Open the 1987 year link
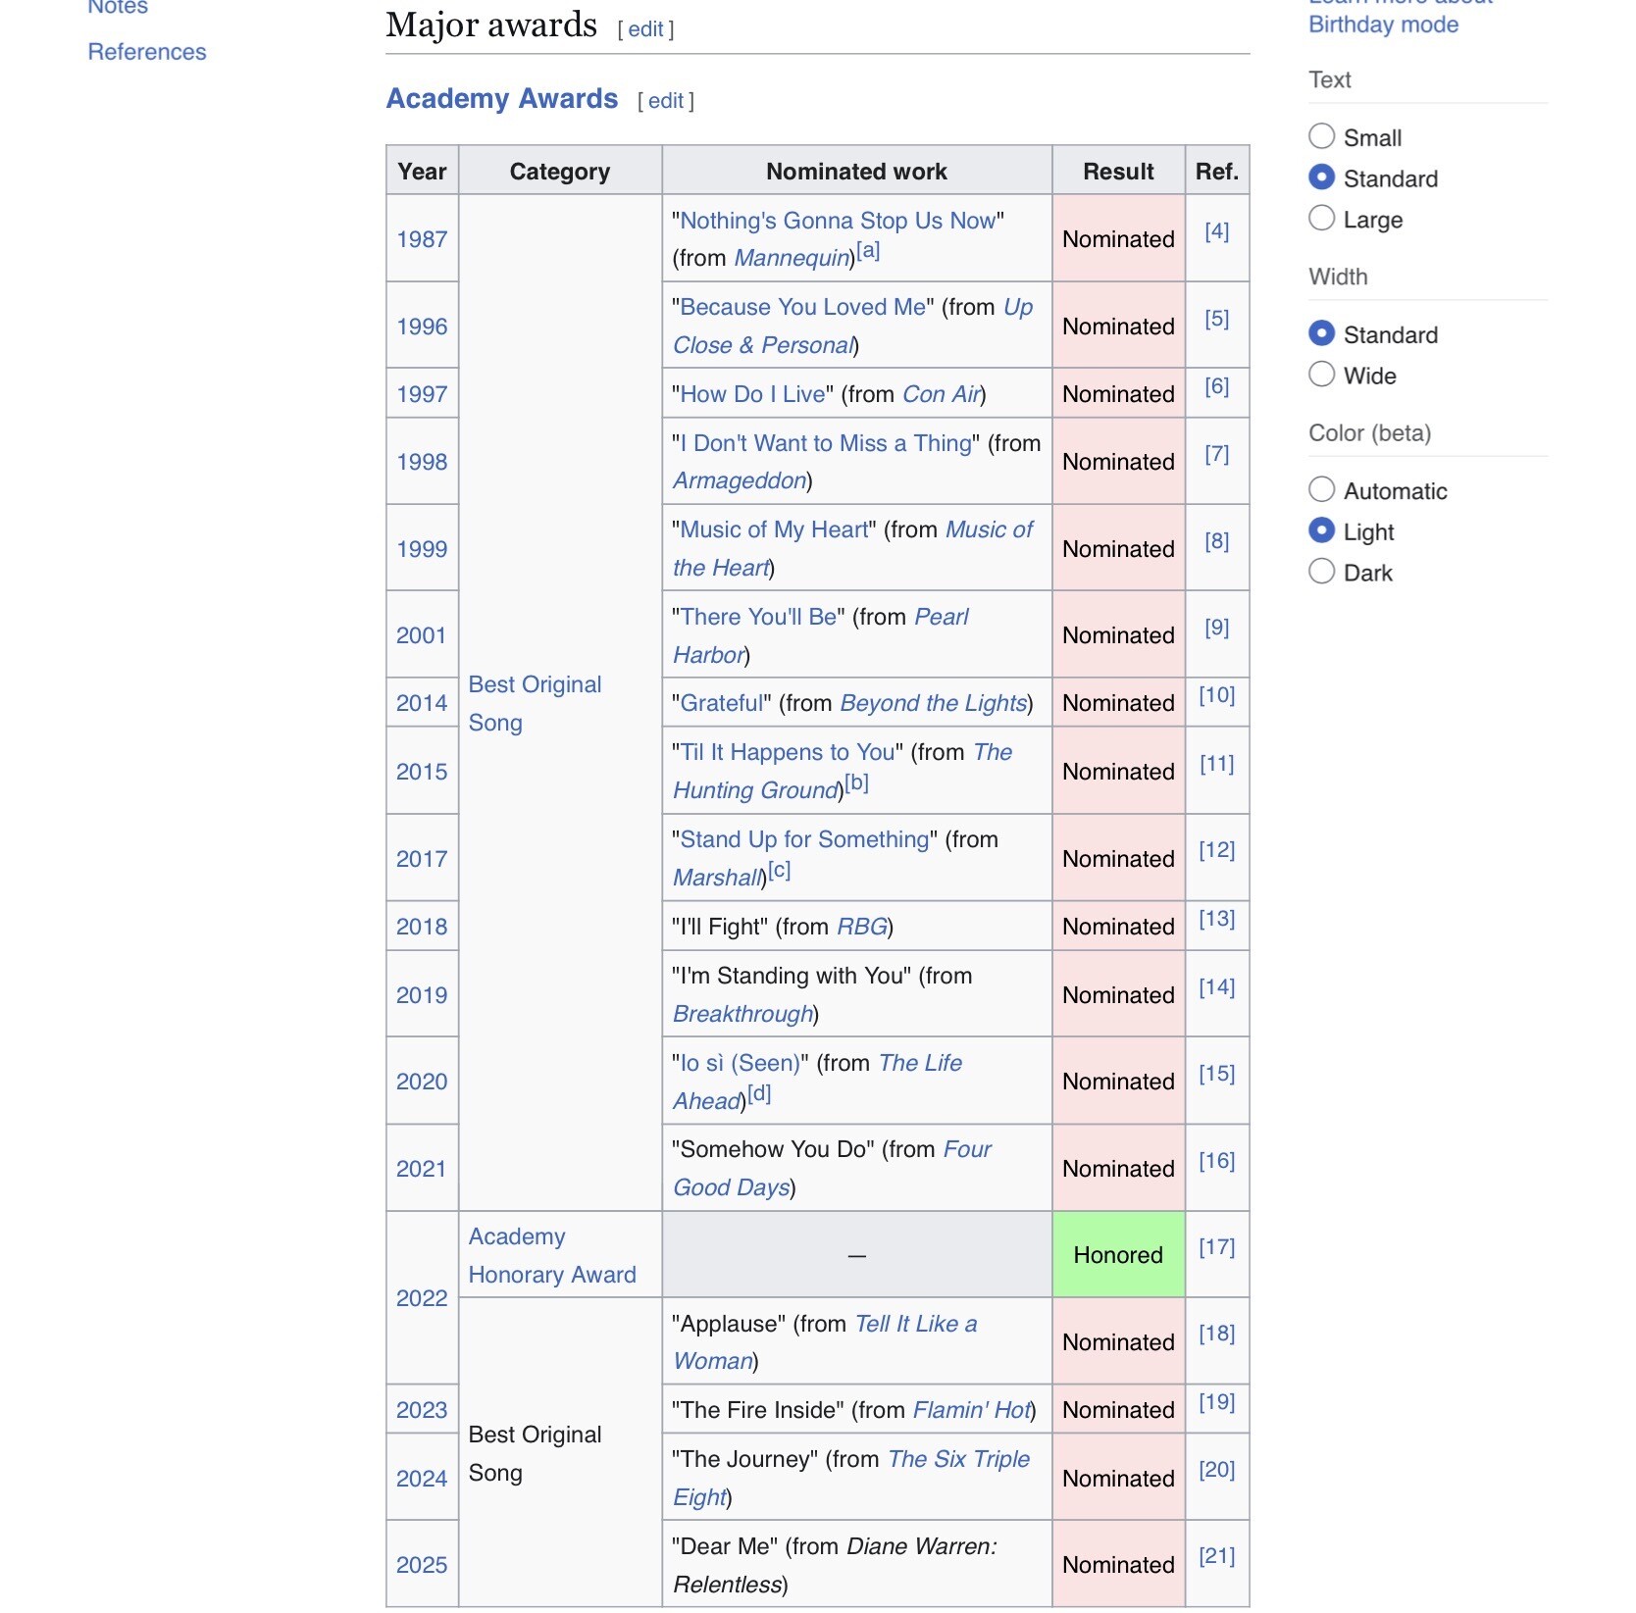Viewport: 1636px width, 1613px height. click(x=422, y=239)
